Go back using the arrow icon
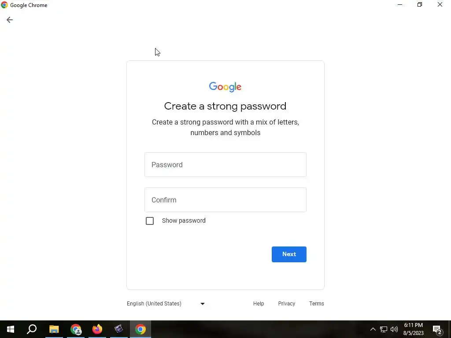 coord(10,20)
